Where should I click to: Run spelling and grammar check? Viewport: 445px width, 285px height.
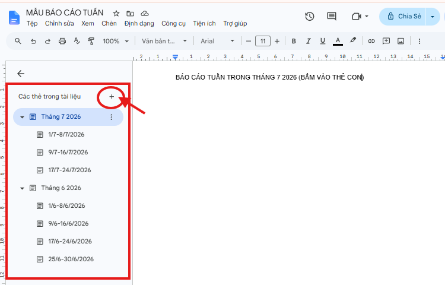77,41
